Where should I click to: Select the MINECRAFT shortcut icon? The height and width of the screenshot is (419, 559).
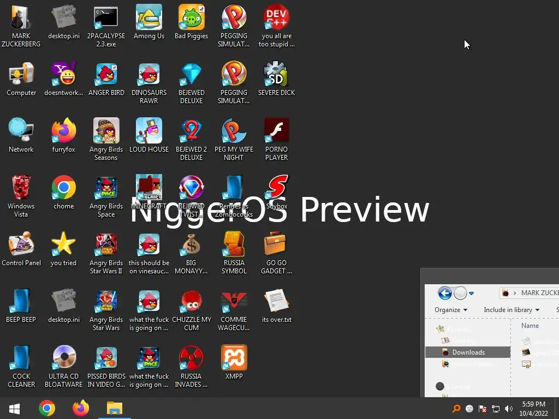click(149, 187)
